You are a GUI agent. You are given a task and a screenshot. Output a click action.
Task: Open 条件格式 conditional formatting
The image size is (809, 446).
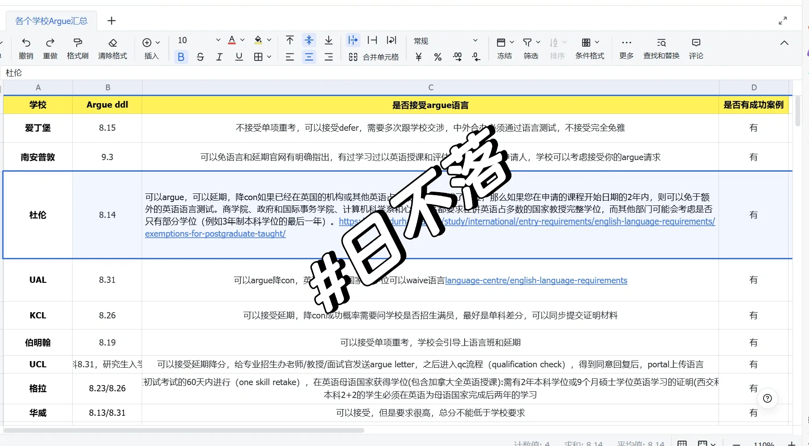point(590,48)
